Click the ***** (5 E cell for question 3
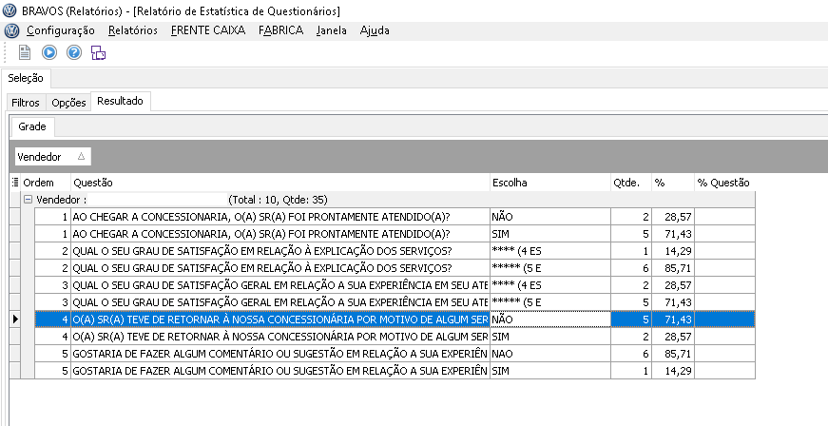This screenshot has width=828, height=426. click(x=550, y=302)
